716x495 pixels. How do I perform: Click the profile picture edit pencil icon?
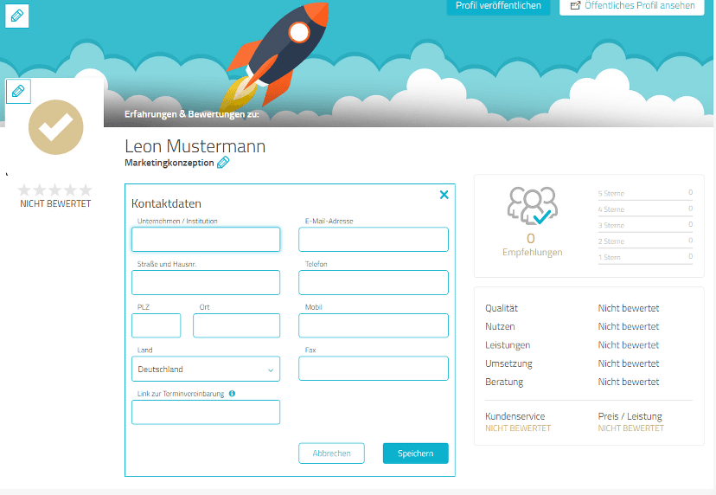tap(18, 91)
